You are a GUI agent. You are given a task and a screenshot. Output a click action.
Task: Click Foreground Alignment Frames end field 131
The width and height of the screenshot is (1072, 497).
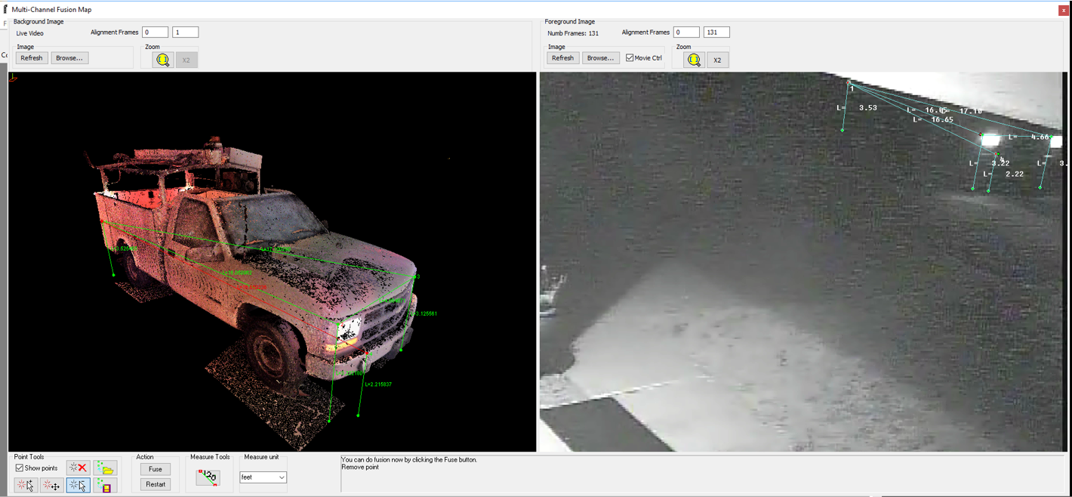(716, 32)
